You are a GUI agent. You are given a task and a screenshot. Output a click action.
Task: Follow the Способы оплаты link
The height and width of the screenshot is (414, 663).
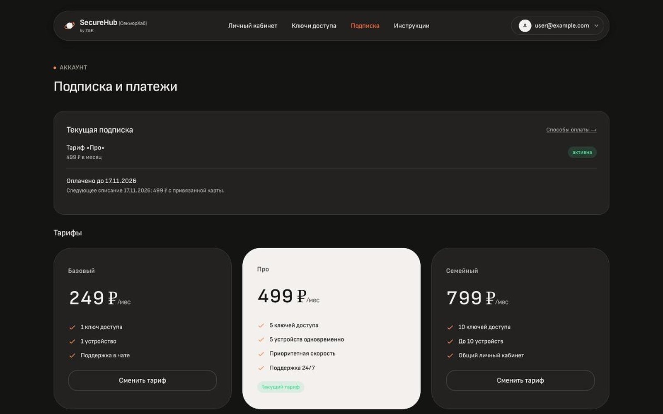[x=571, y=130]
